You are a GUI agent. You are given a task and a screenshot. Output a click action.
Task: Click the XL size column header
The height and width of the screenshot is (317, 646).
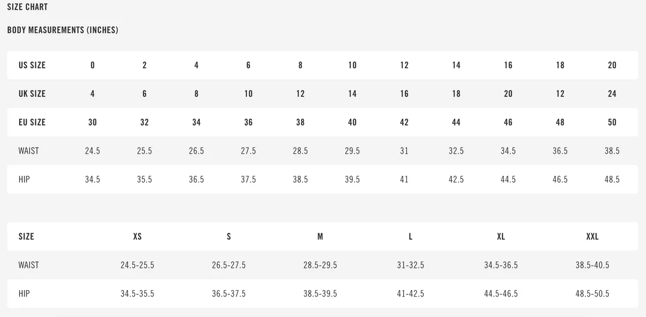(x=501, y=237)
